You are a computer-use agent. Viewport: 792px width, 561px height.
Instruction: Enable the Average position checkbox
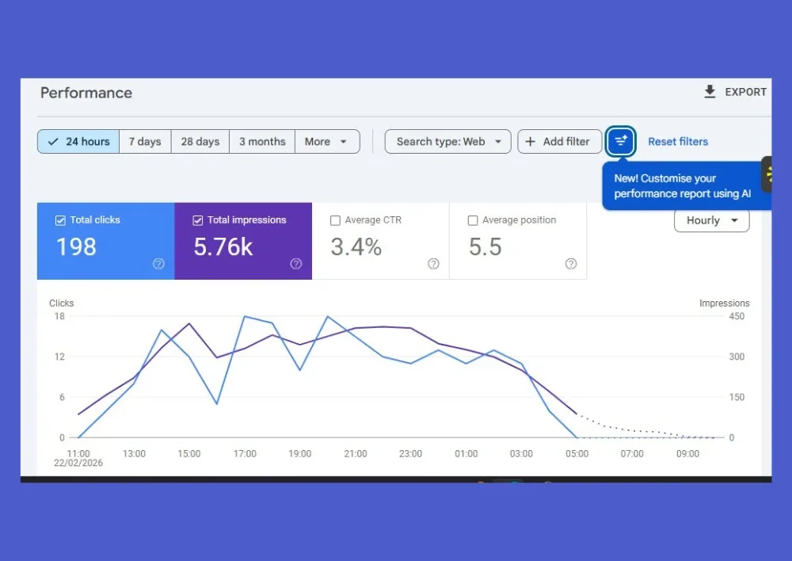474,220
